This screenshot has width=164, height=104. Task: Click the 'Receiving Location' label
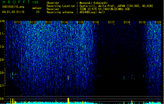pos(61,6)
